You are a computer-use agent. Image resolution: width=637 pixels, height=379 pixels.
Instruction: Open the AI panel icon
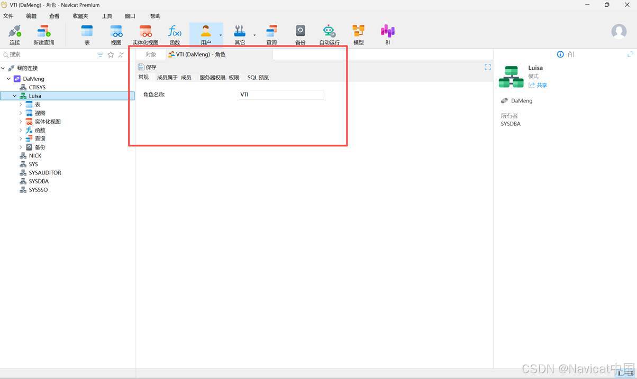(x=571, y=54)
